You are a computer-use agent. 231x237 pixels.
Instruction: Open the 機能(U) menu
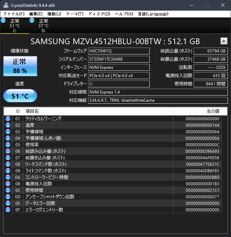point(54,14)
